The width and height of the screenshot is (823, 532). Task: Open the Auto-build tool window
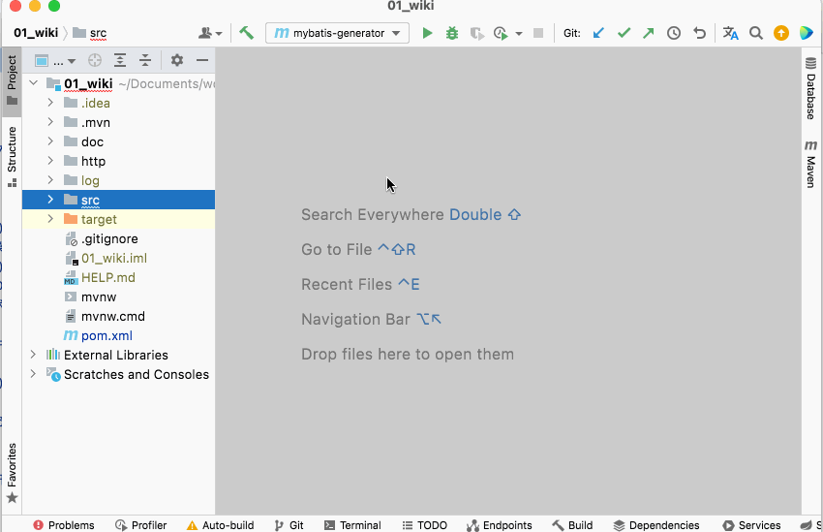pos(220,525)
